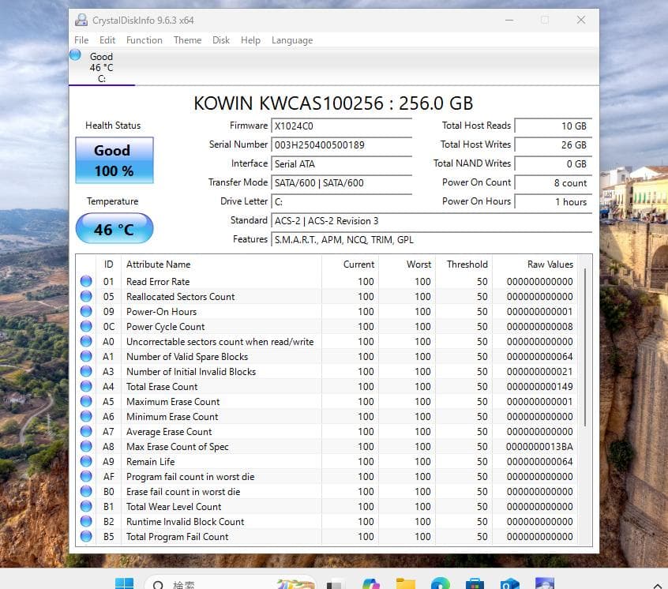Click the Good 100% health status badge
Image resolution: width=668 pixels, height=589 pixels.
point(113,160)
